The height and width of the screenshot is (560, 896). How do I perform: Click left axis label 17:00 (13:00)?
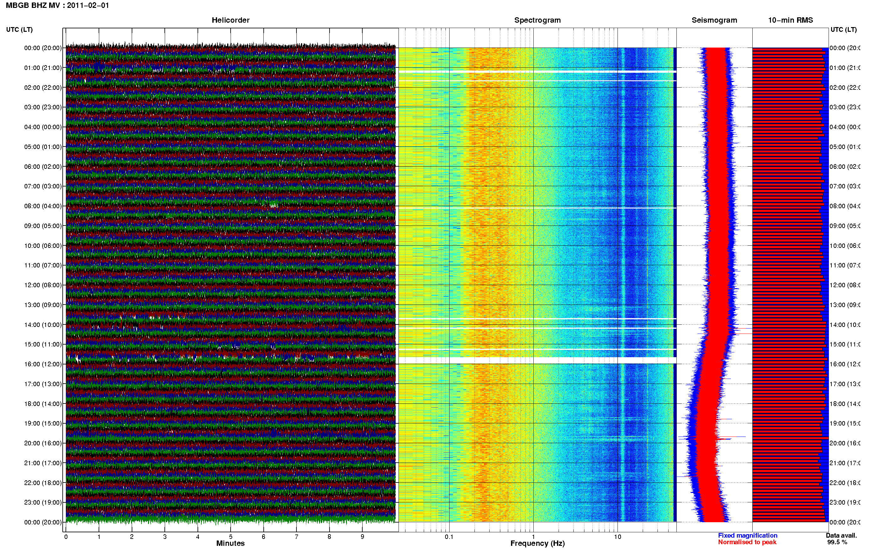[43, 384]
